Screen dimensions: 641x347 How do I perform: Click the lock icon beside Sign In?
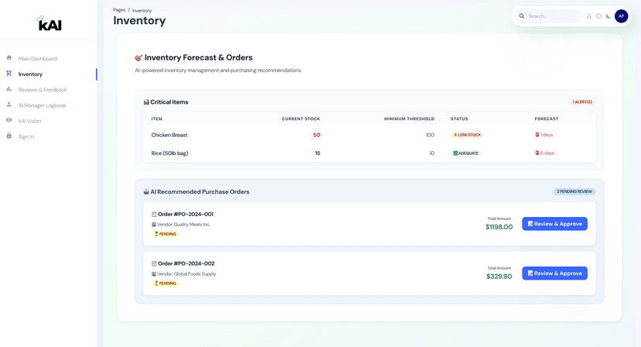9,136
